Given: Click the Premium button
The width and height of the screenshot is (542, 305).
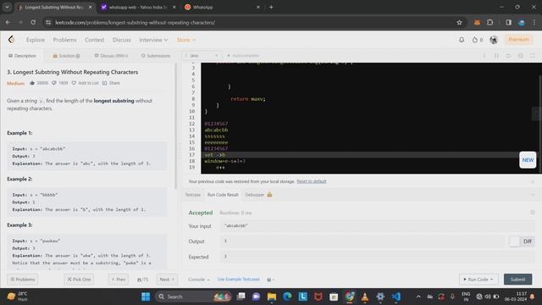Looking at the screenshot, I should coord(518,40).
